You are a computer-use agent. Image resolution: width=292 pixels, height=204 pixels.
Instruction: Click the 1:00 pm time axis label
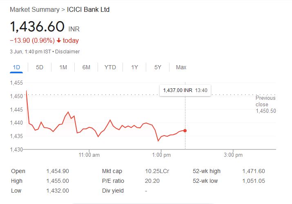point(162,155)
